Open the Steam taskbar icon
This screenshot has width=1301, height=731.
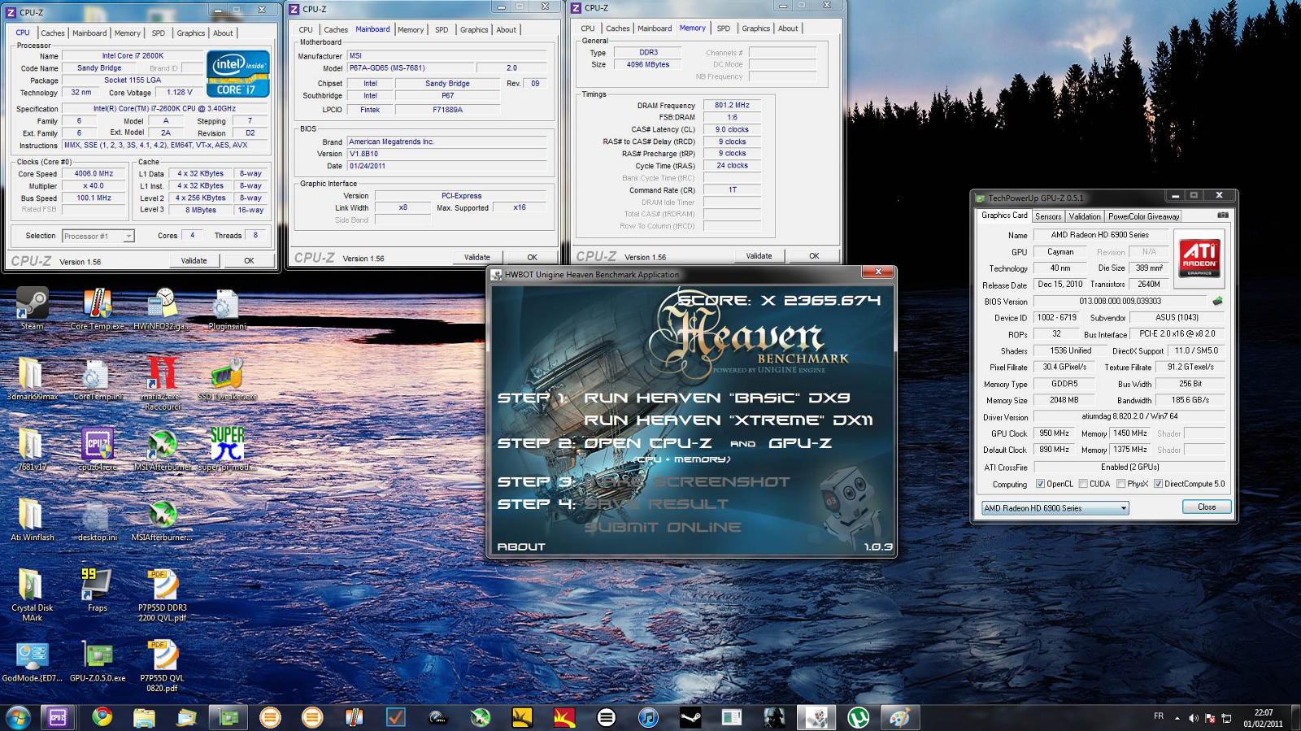[690, 717]
